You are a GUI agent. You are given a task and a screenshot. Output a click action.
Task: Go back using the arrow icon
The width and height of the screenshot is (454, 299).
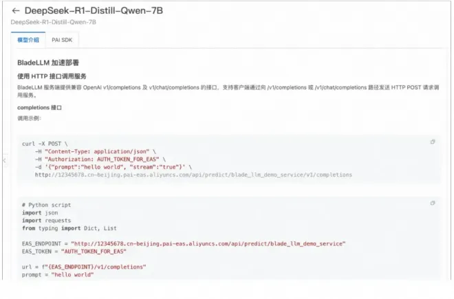[x=15, y=11]
